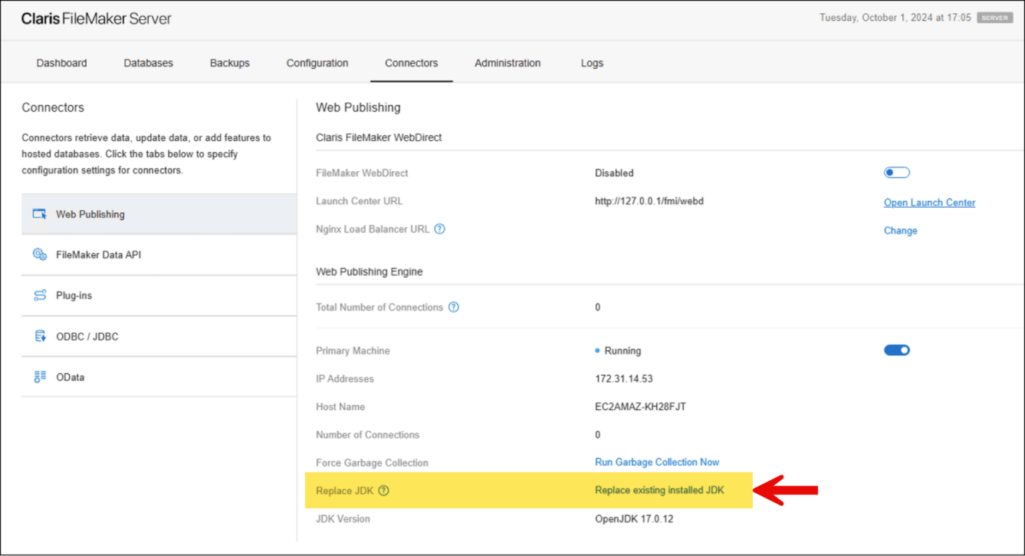The width and height of the screenshot is (1025, 556).
Task: Click the SERVER badge in the header
Action: 995,18
